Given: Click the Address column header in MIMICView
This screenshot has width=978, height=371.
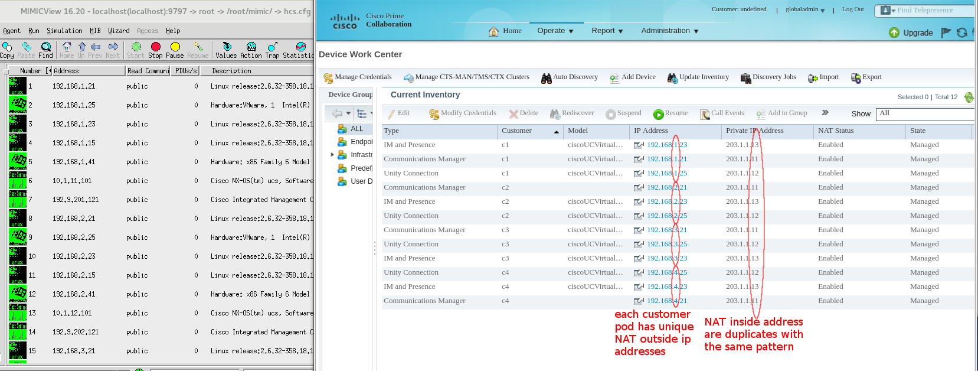Looking at the screenshot, I should click(88, 71).
